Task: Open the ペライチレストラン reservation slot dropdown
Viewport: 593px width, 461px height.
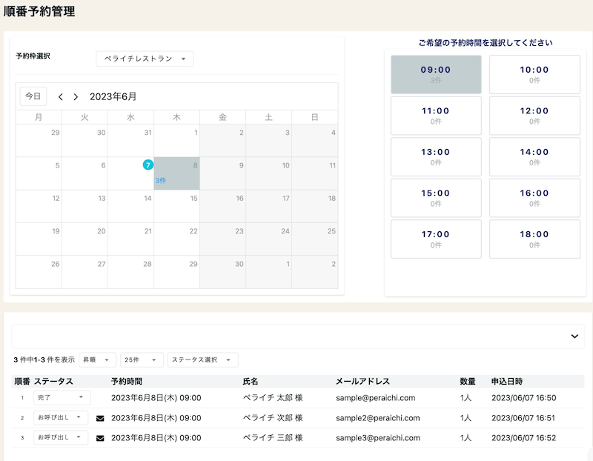Action: (145, 59)
